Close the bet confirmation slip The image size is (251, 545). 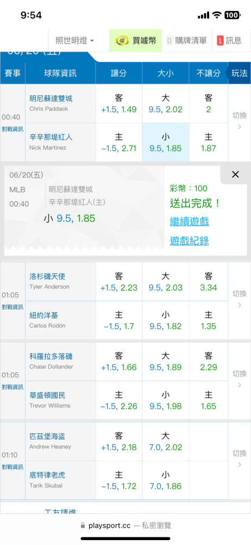235,174
